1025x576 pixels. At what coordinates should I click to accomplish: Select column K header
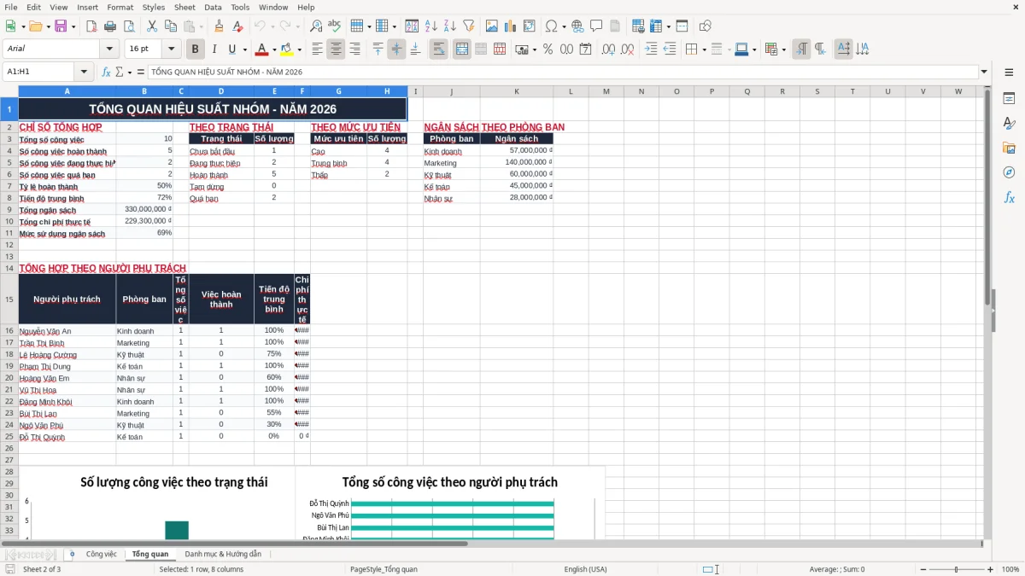[516, 91]
